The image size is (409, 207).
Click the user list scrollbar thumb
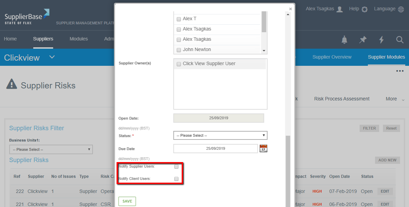click(264, 21)
